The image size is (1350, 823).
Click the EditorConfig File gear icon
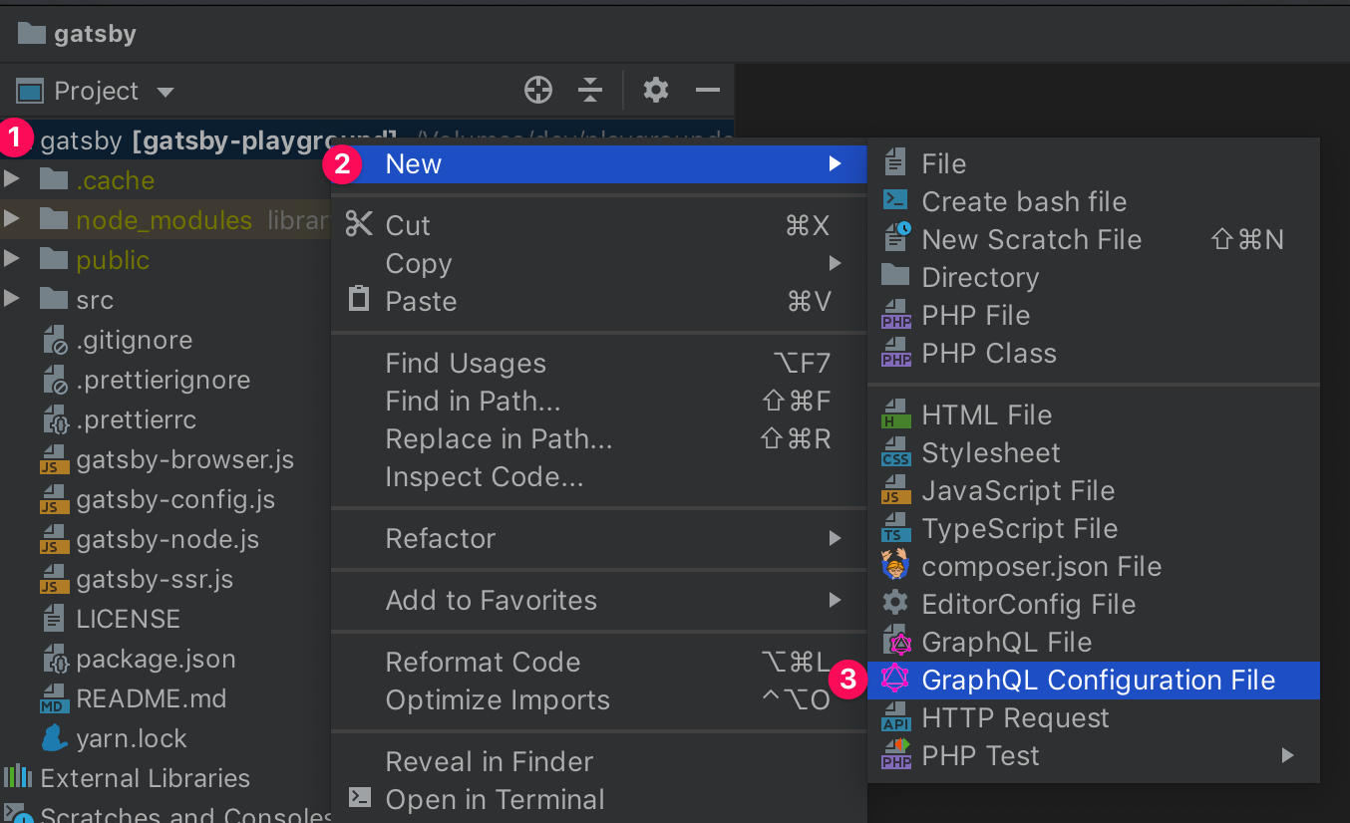896,604
